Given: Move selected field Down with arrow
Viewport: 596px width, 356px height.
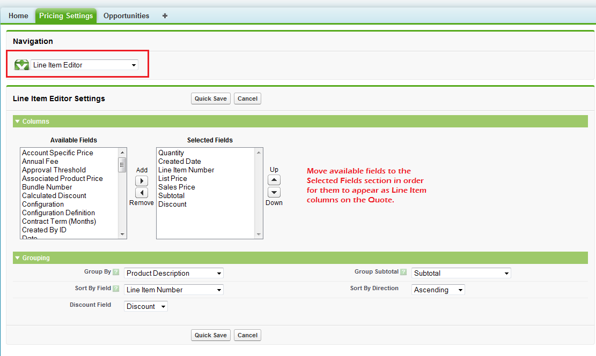Looking at the screenshot, I should tap(274, 192).
